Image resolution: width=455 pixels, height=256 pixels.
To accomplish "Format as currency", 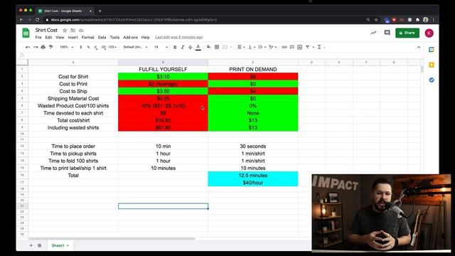I will (80, 47).
